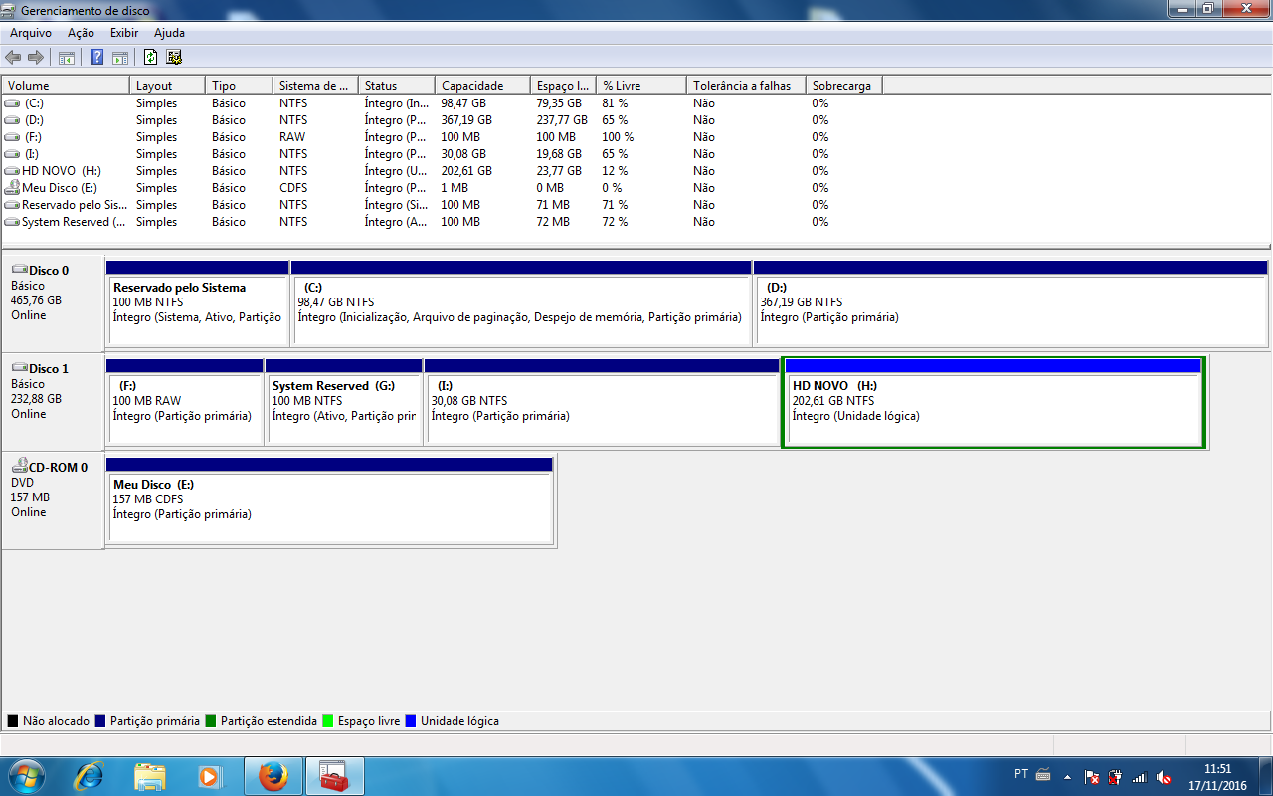
Task: Click the CDFS file system cell
Action: (x=293, y=188)
